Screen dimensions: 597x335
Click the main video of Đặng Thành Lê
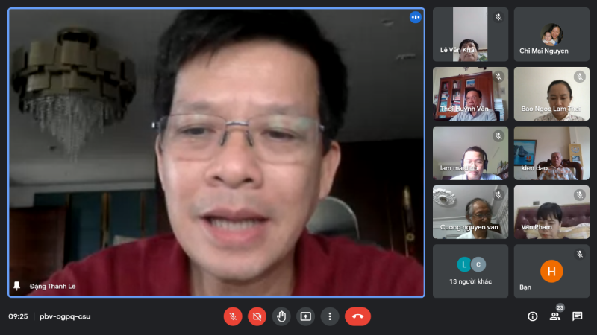click(x=216, y=153)
